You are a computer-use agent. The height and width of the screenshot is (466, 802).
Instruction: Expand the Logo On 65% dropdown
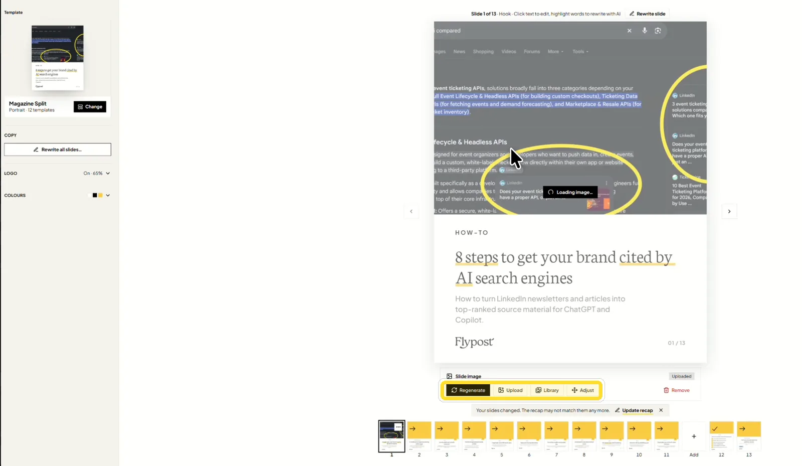pyautogui.click(x=96, y=173)
